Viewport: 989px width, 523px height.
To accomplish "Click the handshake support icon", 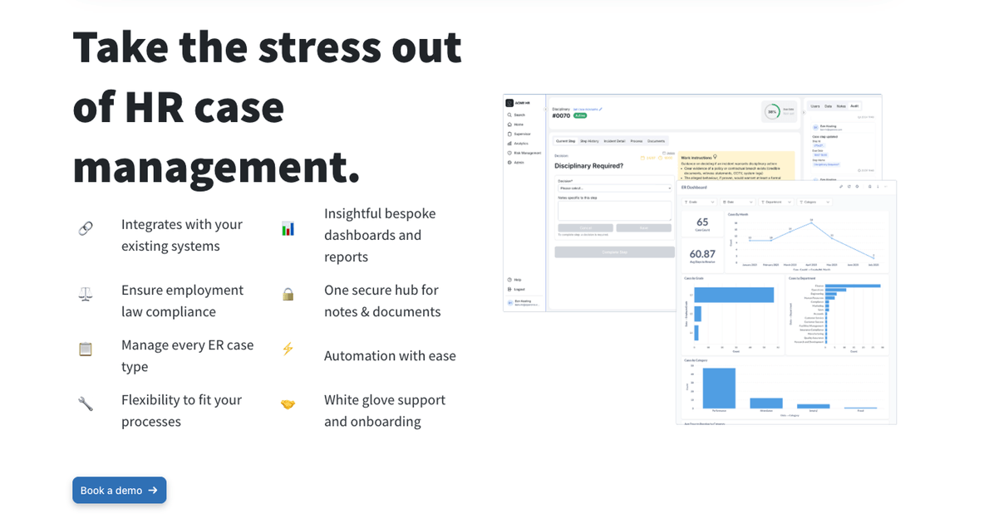I will pos(288,404).
